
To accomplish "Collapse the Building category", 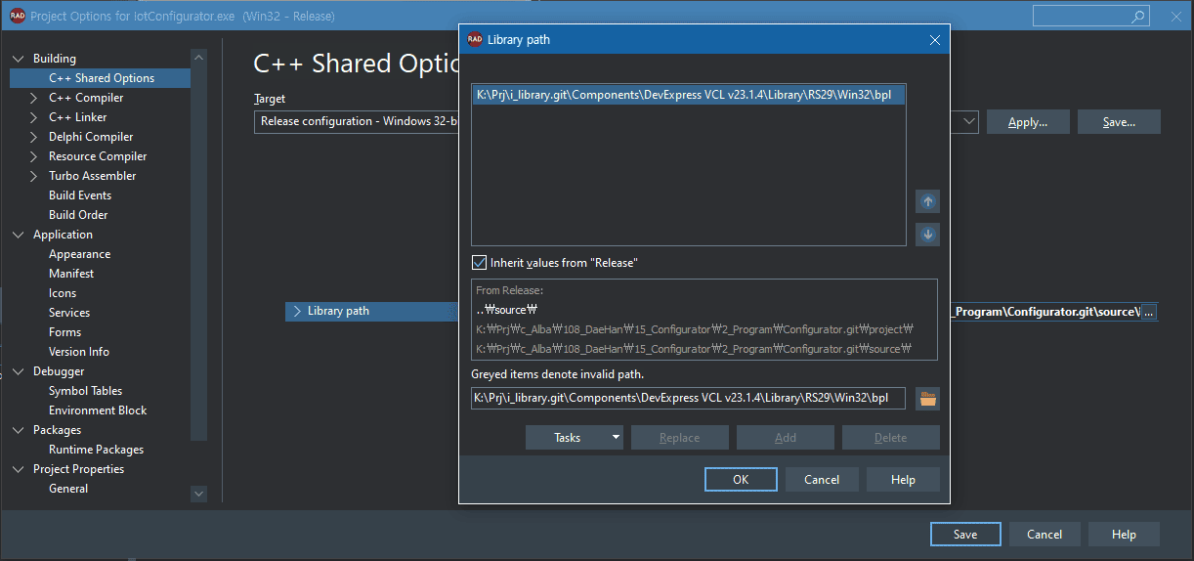I will click(19, 59).
